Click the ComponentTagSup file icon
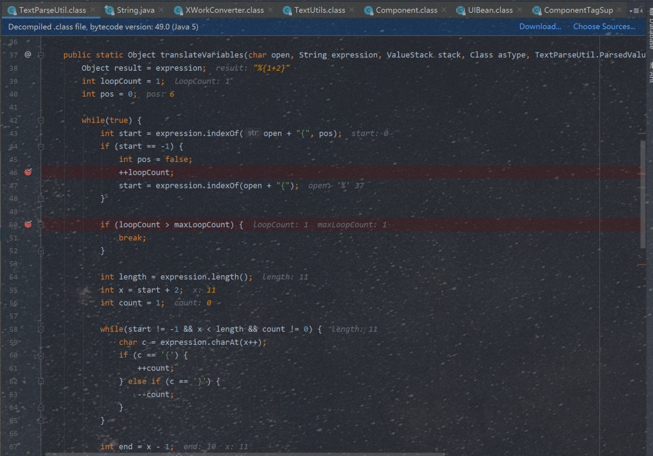 coord(538,10)
